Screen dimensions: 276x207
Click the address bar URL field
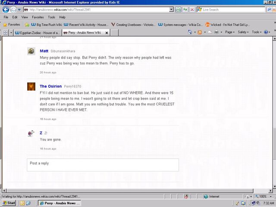(x=96, y=9)
